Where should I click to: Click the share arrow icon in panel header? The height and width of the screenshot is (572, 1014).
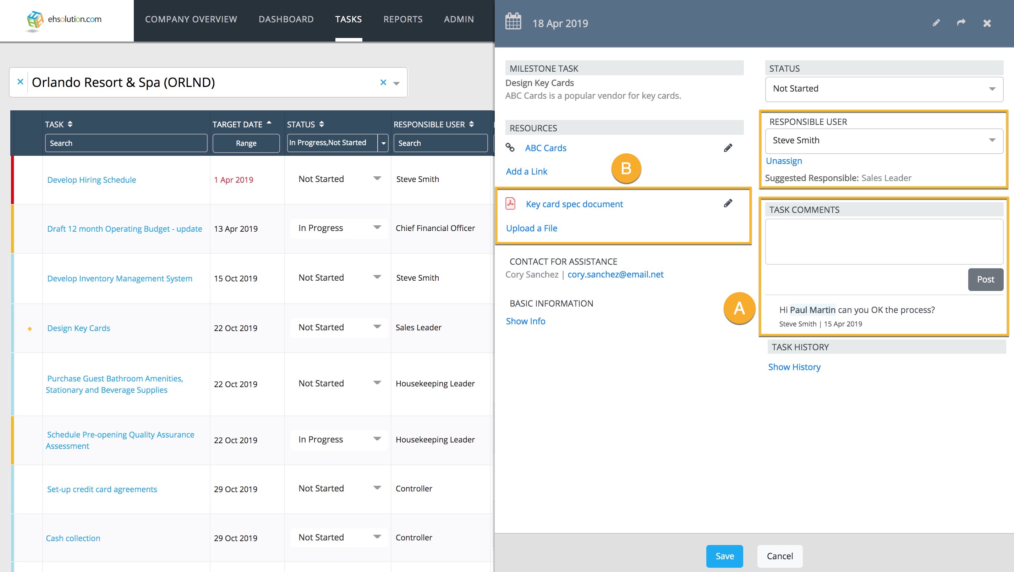961,22
